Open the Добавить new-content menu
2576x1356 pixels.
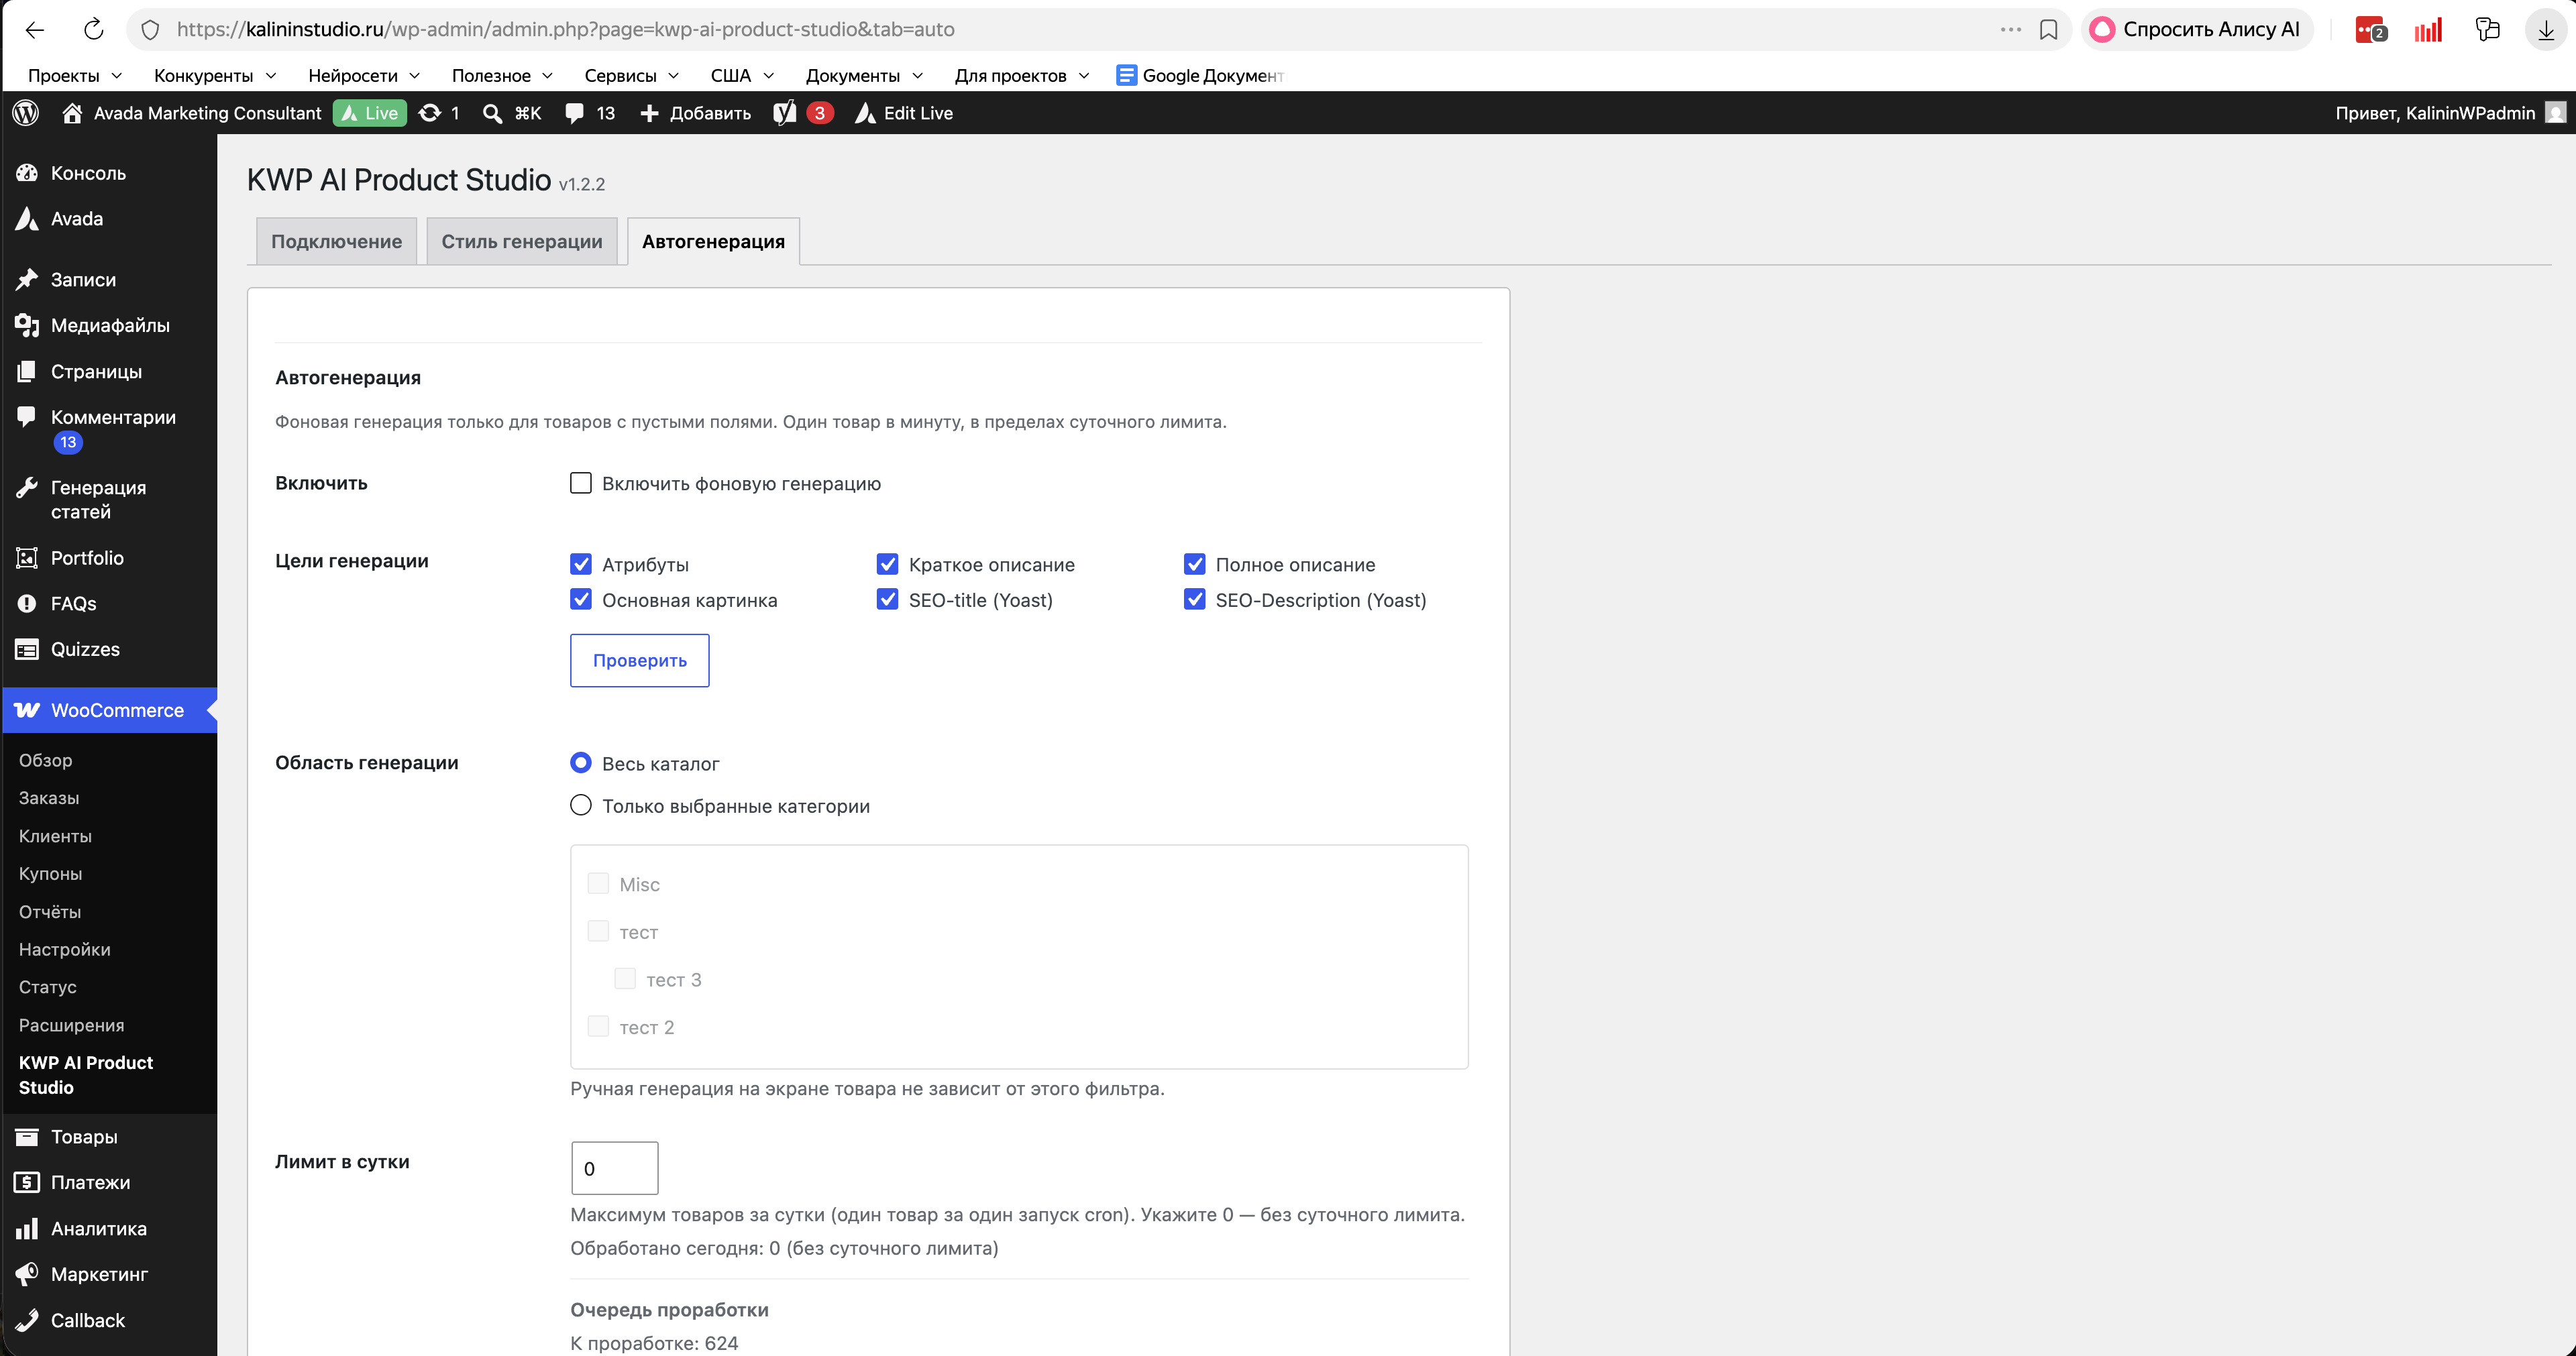point(696,113)
